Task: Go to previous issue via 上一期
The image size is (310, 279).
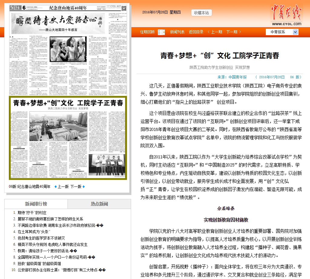Action: click(x=216, y=32)
